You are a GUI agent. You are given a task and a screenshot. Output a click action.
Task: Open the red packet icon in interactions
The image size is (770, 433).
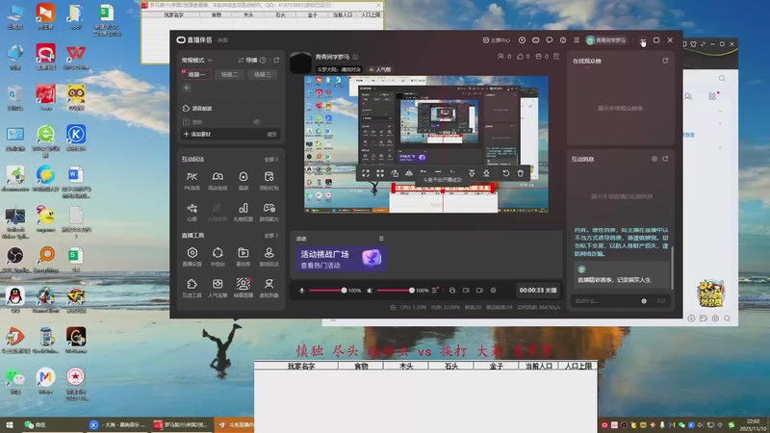(x=269, y=180)
